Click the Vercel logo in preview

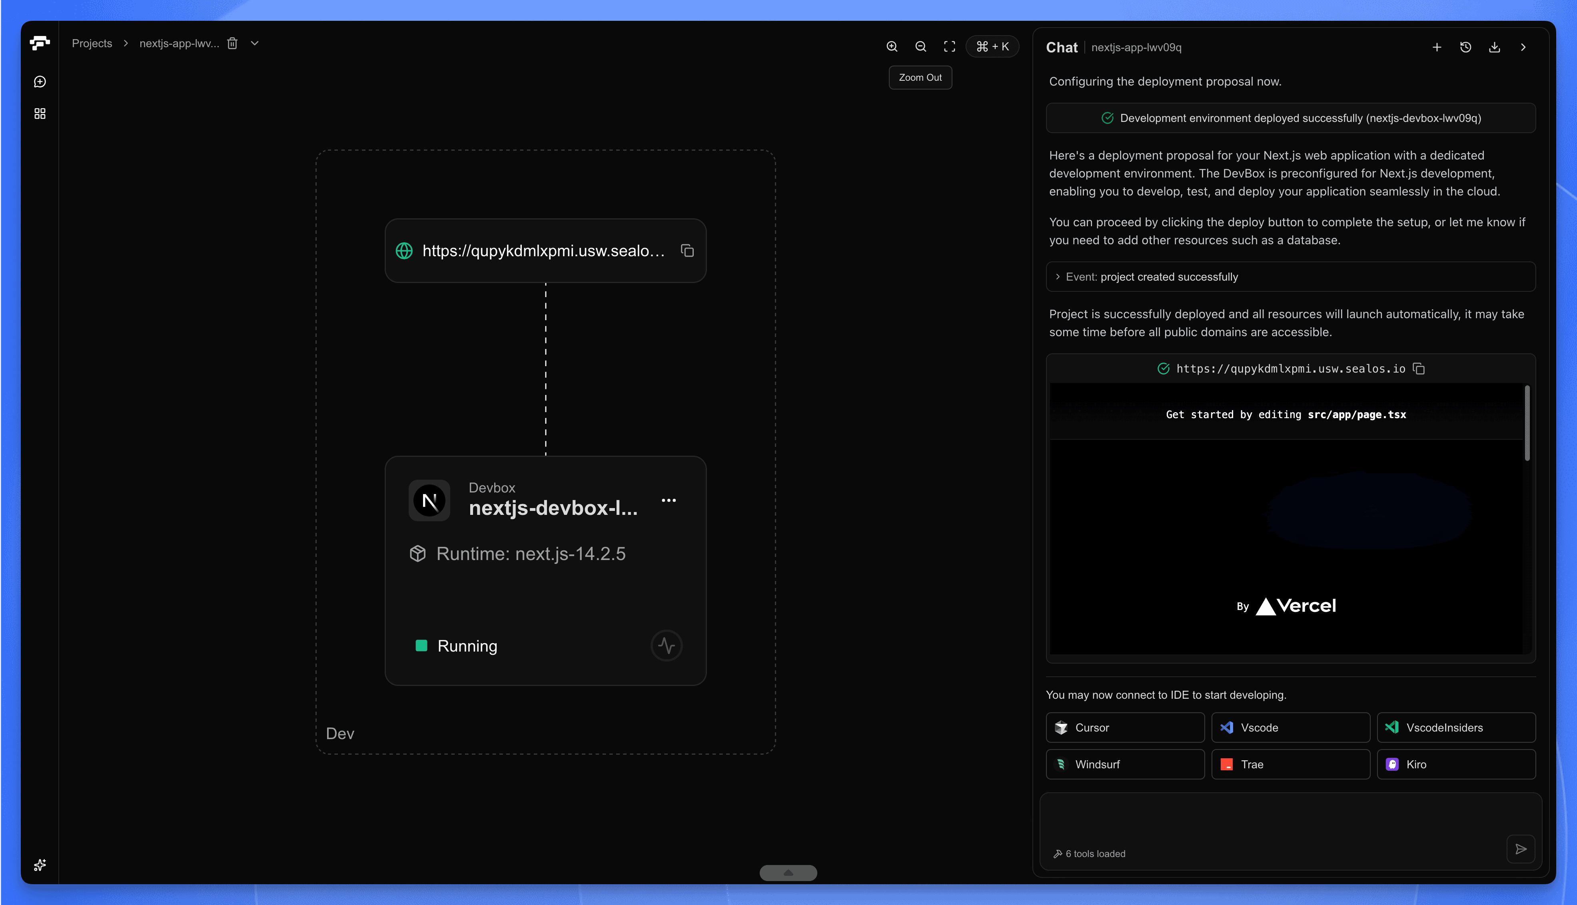[1296, 606]
